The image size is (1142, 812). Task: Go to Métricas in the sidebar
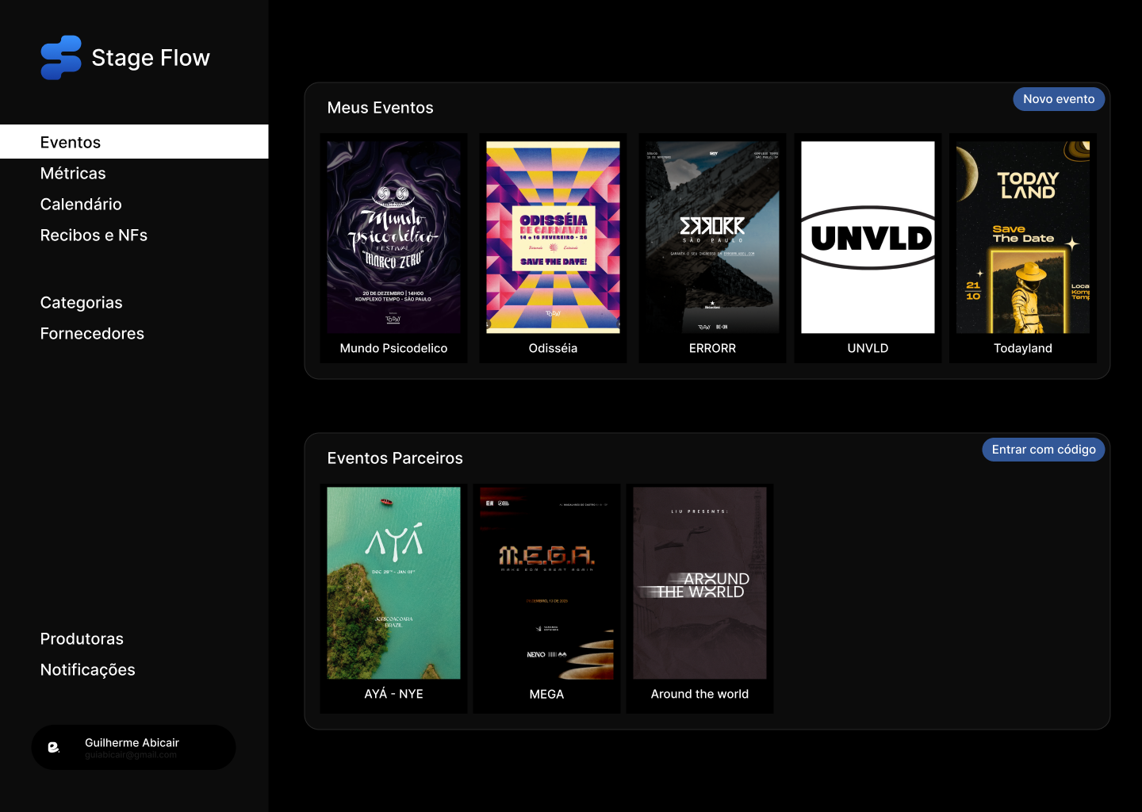coord(73,174)
